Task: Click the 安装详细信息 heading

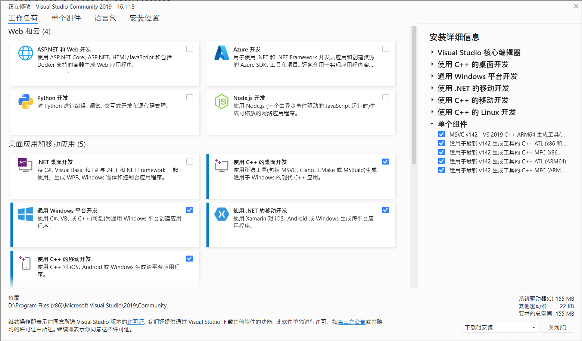Action: (x=454, y=37)
